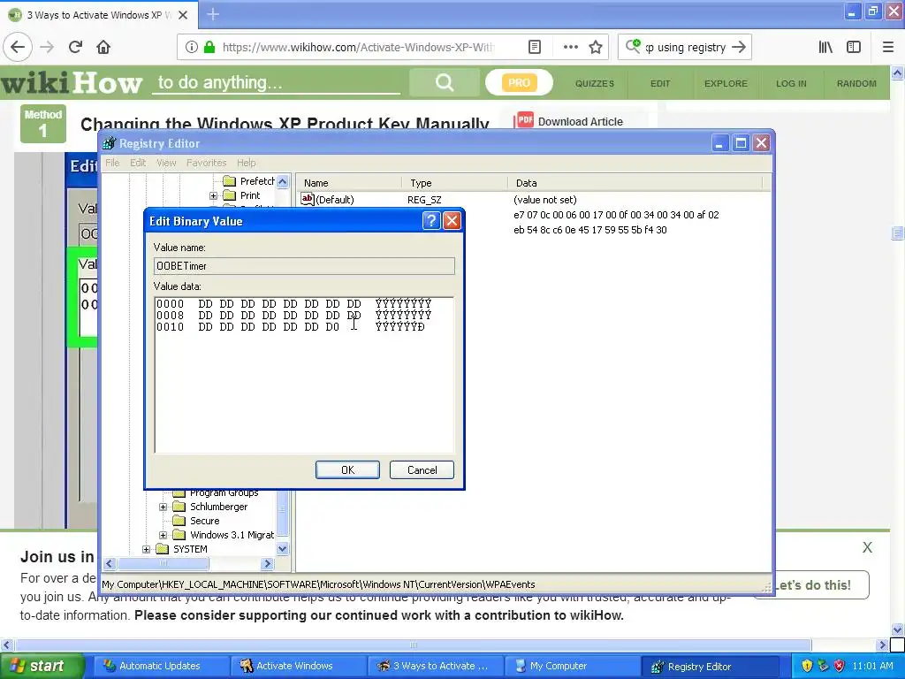
Task: Click the Type column header
Action: 453,183
